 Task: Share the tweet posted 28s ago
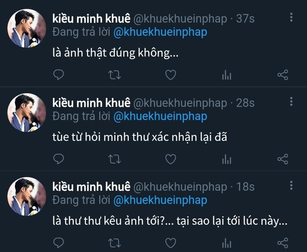click(283, 159)
